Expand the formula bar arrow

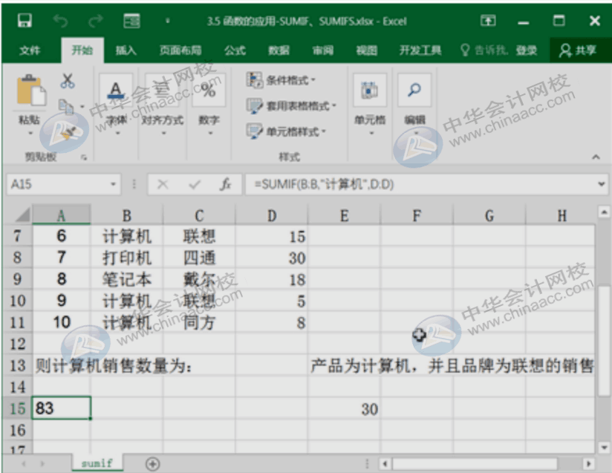pyautogui.click(x=602, y=184)
